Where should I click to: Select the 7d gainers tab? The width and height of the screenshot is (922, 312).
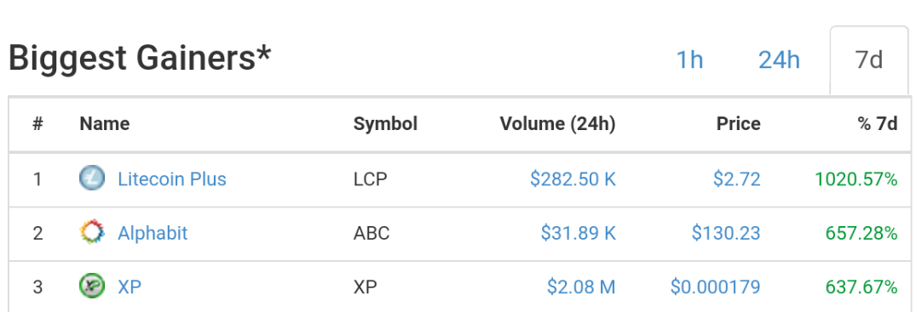click(x=869, y=60)
